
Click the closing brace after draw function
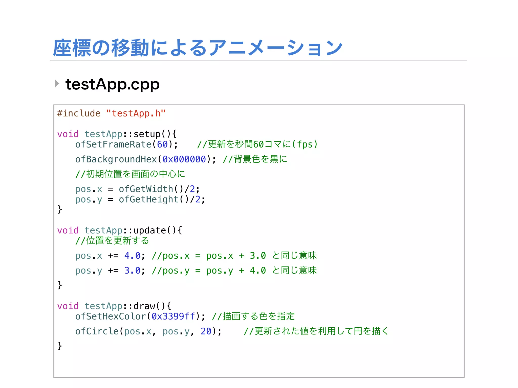coord(60,346)
